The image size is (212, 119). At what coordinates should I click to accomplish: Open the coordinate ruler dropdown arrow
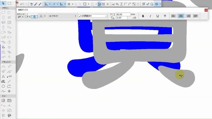tap(65, 4)
